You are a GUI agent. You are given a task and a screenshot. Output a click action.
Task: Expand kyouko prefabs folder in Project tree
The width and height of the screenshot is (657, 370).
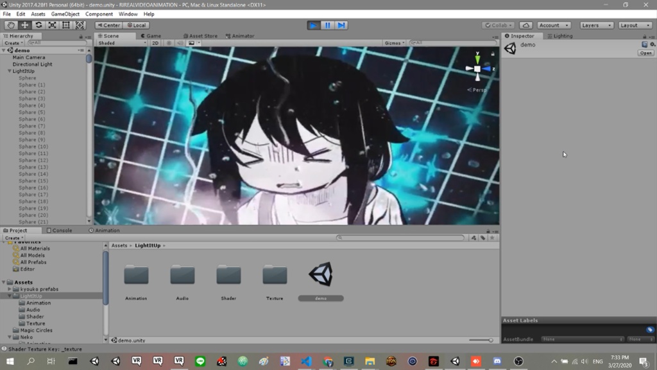10,289
